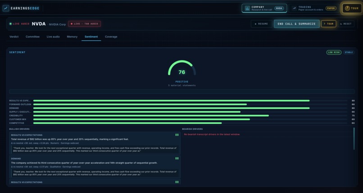
Task: Open the 'Total revenue of $82 billion' driver card
Action: click(95, 143)
